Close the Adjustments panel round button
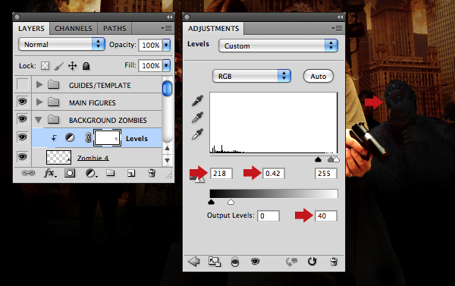Viewport: 455px width, 286px height. [x=187, y=17]
